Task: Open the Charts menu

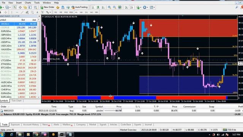Action: tap(28, 3)
